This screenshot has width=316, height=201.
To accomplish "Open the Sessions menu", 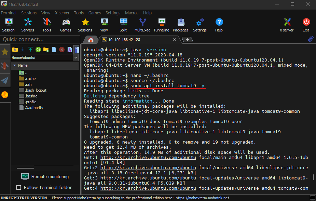I will click(29, 13).
